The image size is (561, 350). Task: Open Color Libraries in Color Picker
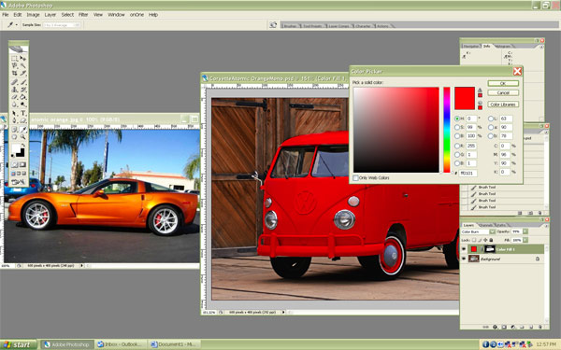pyautogui.click(x=503, y=105)
